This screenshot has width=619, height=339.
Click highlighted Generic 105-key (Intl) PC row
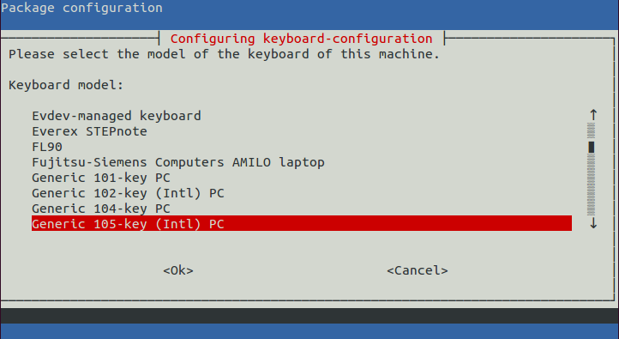(302, 224)
